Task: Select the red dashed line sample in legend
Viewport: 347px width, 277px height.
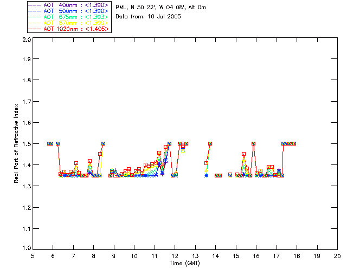Action: coord(35,29)
